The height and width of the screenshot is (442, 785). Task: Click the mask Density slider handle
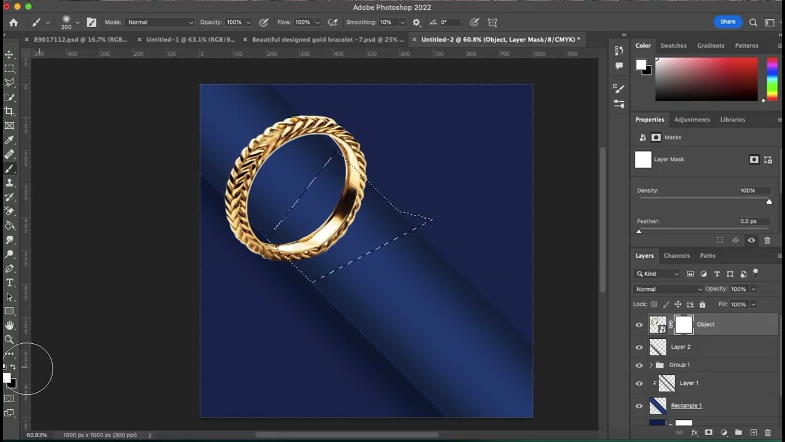769,201
